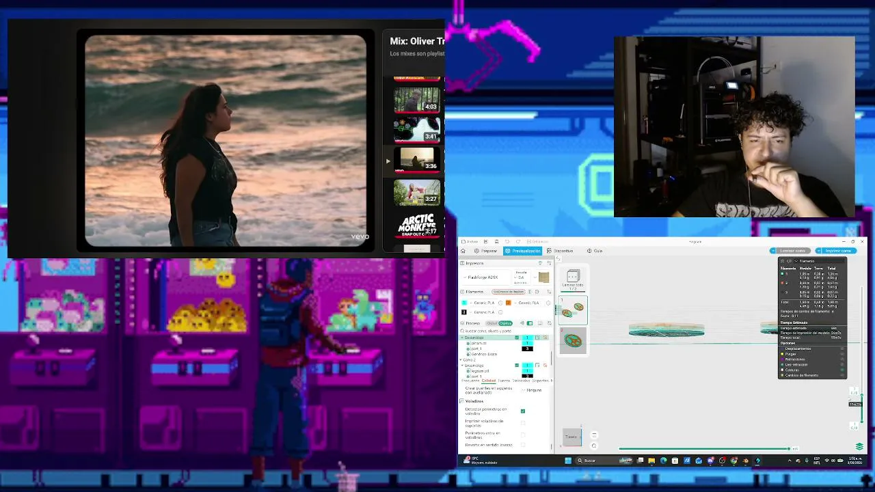Click the redo arrow in slicer toolbar
This screenshot has height=492, width=875.
tap(517, 241)
